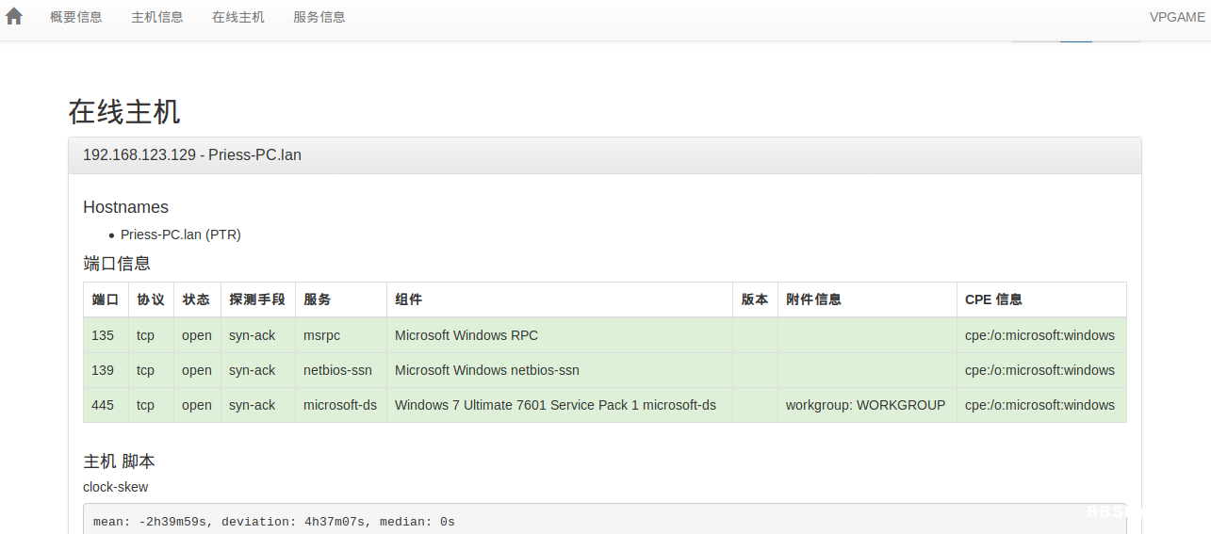Click the 端口 column header
The image size is (1211, 534).
click(106, 299)
